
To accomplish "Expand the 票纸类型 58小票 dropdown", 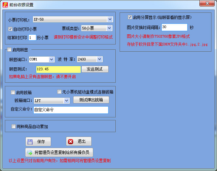I will 109,28.
